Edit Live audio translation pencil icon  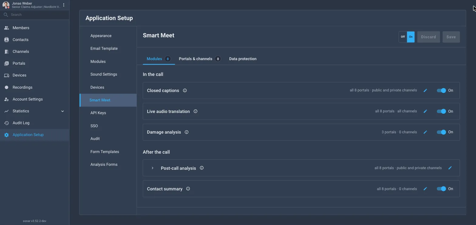click(x=425, y=111)
